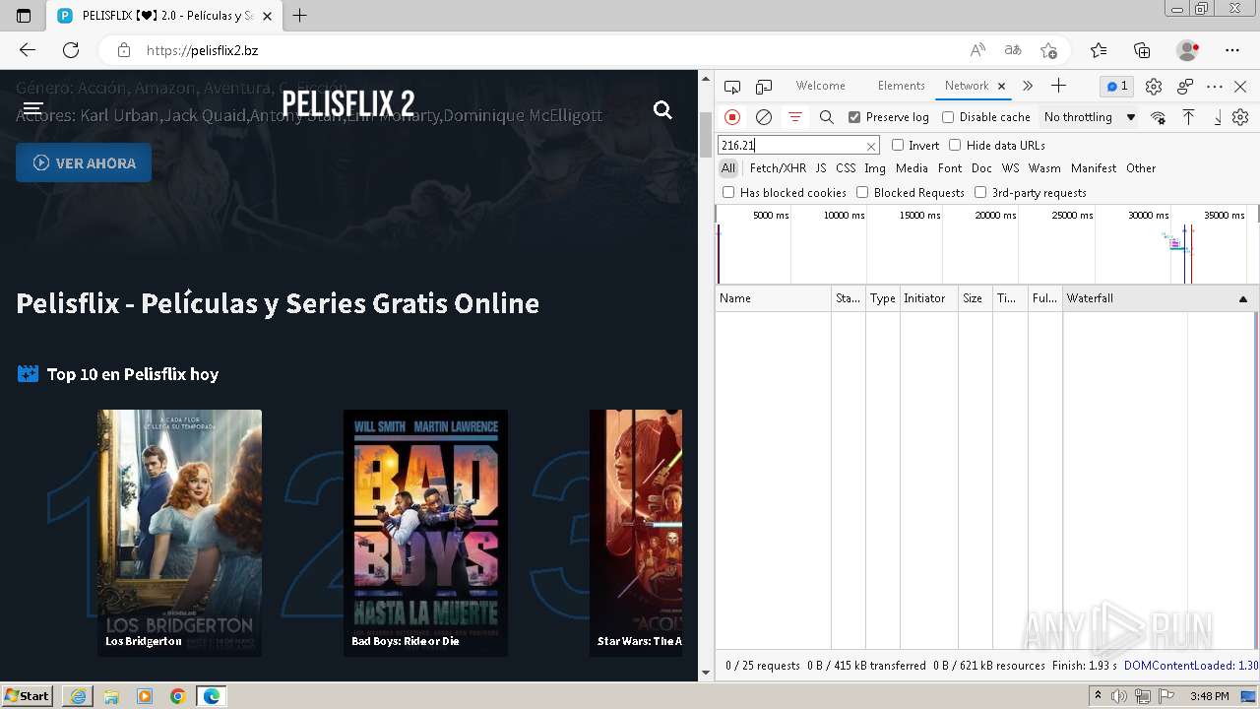Open the hamburger menu on Pelisflix
This screenshot has height=709, width=1260.
32,108
